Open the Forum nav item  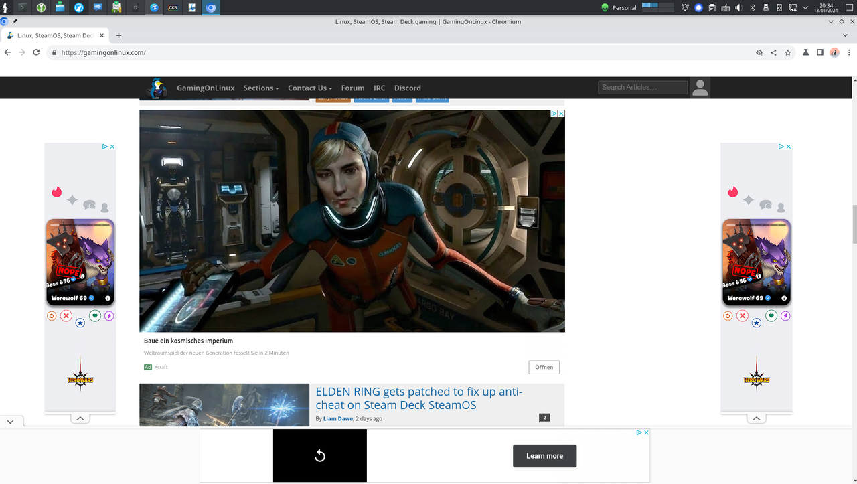point(353,88)
